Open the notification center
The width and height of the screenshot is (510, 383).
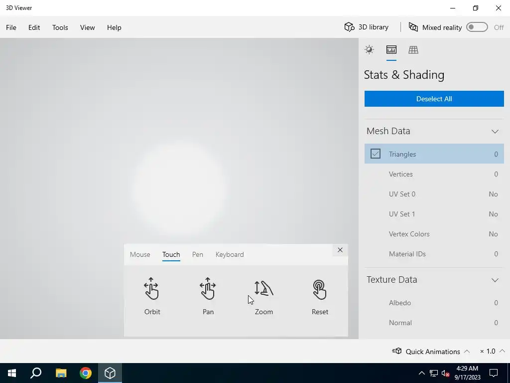(x=494, y=373)
